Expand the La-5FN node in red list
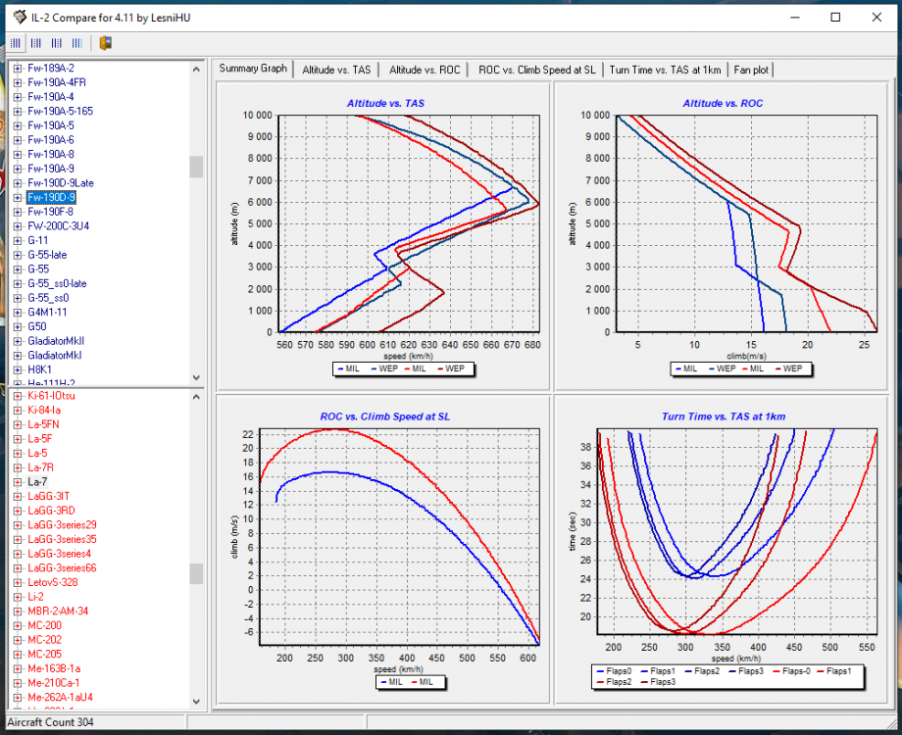The image size is (902, 735). pos(18,424)
